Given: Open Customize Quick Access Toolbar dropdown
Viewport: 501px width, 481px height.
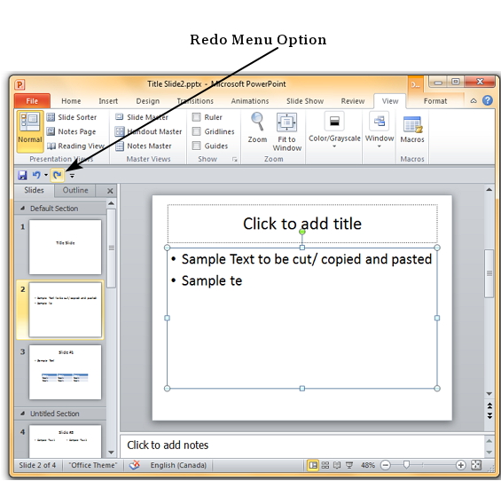Looking at the screenshot, I should click(x=72, y=176).
